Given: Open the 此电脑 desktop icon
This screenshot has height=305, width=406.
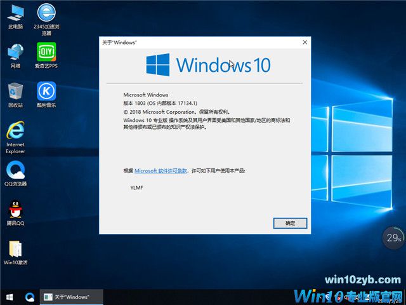Looking at the screenshot, I should 15,16.
